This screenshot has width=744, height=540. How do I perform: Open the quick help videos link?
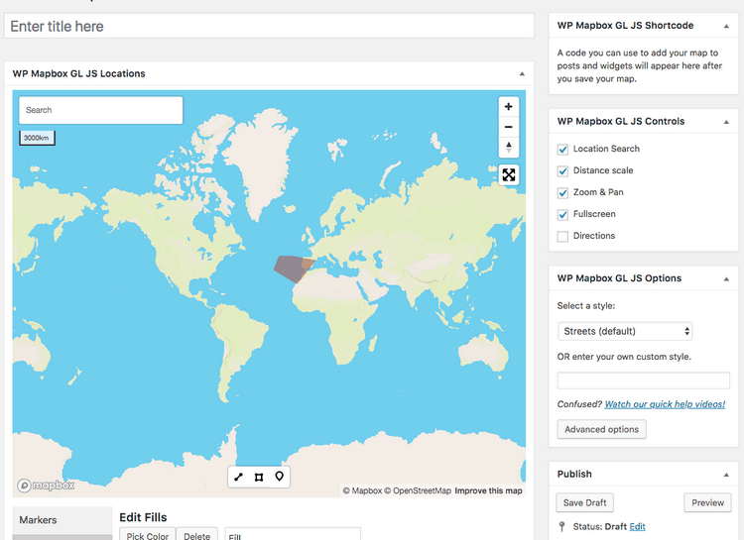point(665,404)
